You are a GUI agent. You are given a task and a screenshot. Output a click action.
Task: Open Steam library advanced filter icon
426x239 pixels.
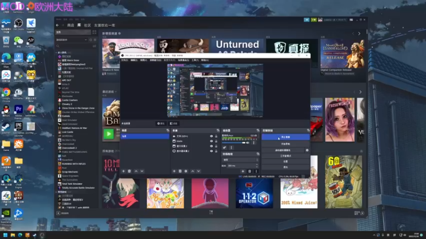(x=94, y=46)
